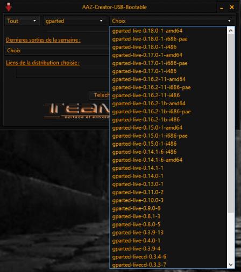The width and height of the screenshot is (241, 272).
Task: Select gparted-live-0.3.9-13 entry
Action: [x=168, y=233]
